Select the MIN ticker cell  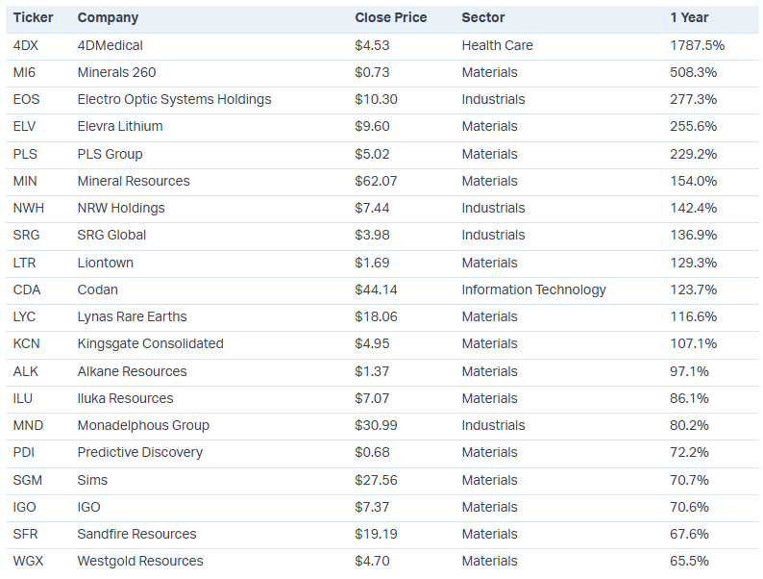[x=25, y=181]
